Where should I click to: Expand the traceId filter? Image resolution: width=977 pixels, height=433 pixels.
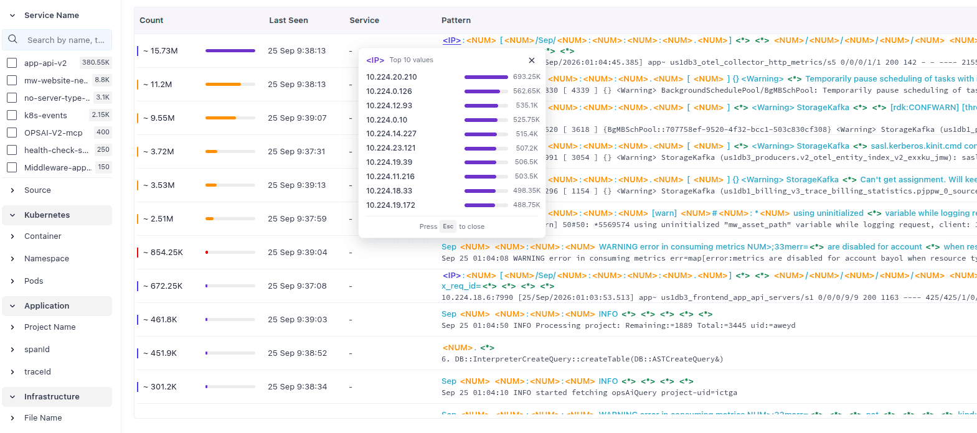(12, 372)
